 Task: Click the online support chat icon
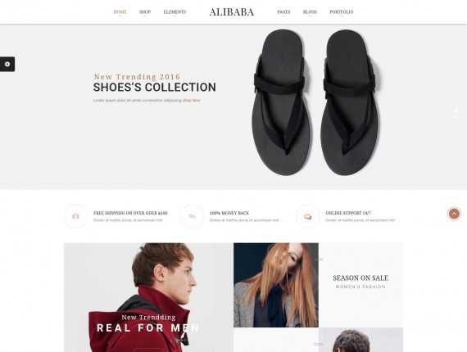pos(308,216)
